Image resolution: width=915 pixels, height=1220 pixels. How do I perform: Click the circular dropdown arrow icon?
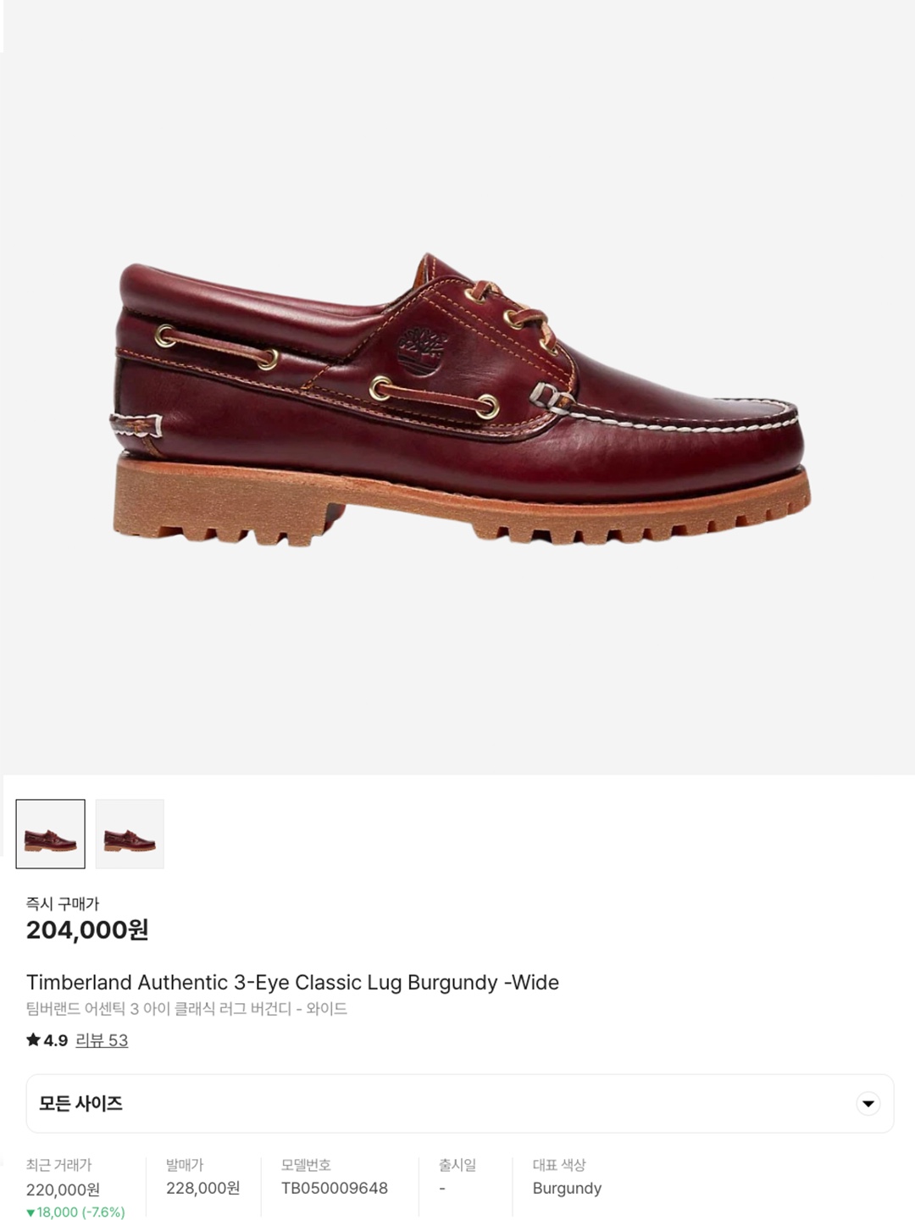(868, 1104)
